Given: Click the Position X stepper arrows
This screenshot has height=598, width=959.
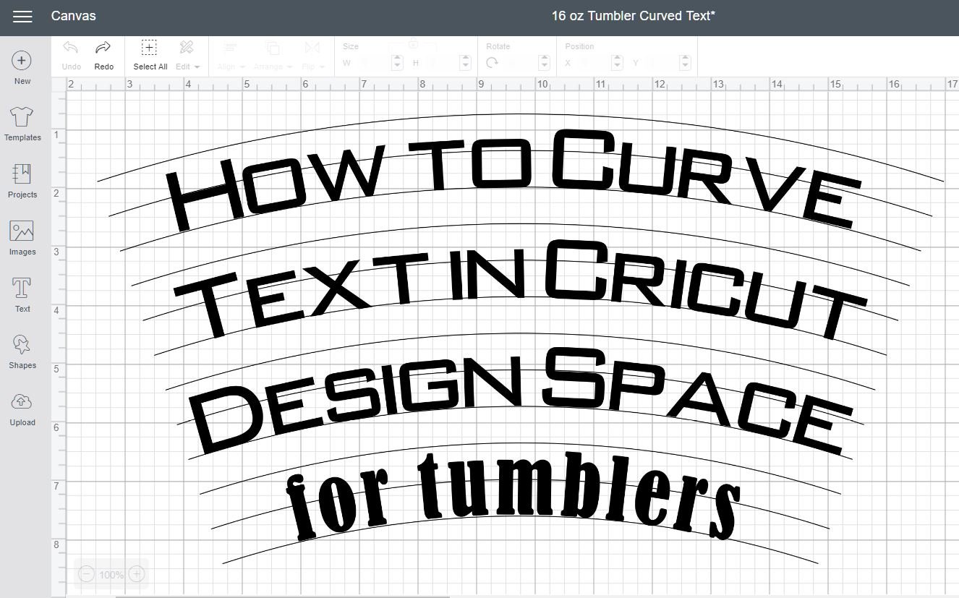Looking at the screenshot, I should point(617,64).
